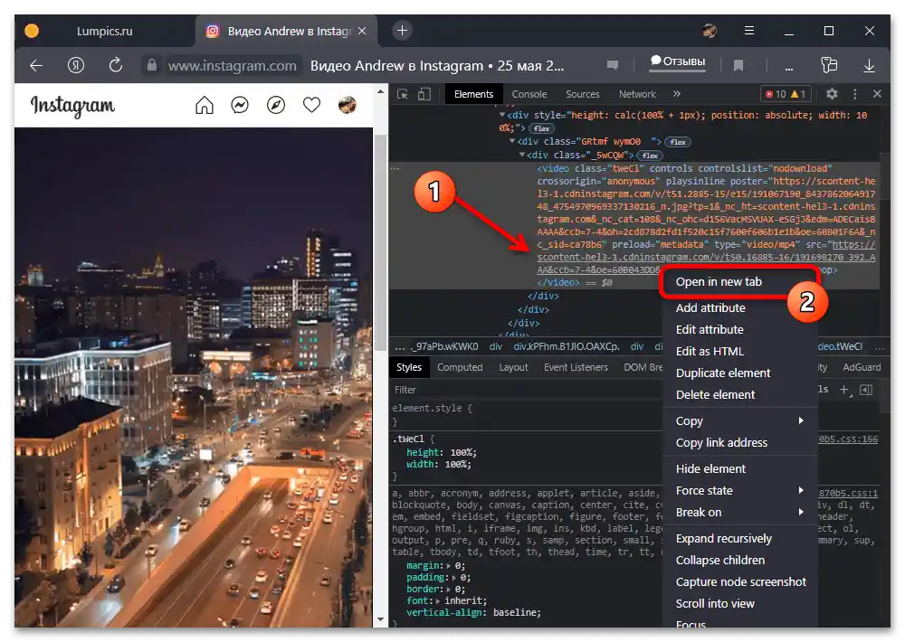Open DevTools customize kebab menu
905x642 pixels.
point(855,94)
